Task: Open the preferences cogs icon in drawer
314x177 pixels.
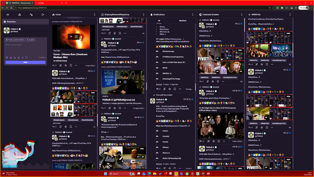Action: click(x=31, y=15)
